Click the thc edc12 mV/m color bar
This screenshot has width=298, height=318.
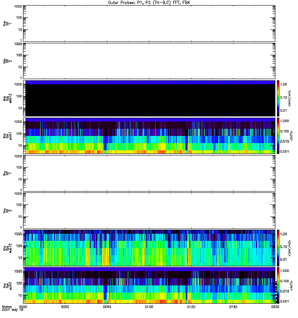click(x=279, y=248)
